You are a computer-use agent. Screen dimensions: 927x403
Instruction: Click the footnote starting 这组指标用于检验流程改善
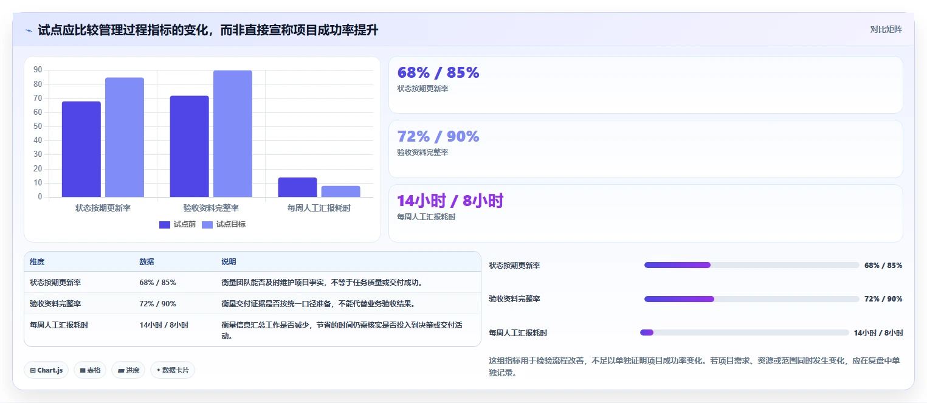[694, 367]
